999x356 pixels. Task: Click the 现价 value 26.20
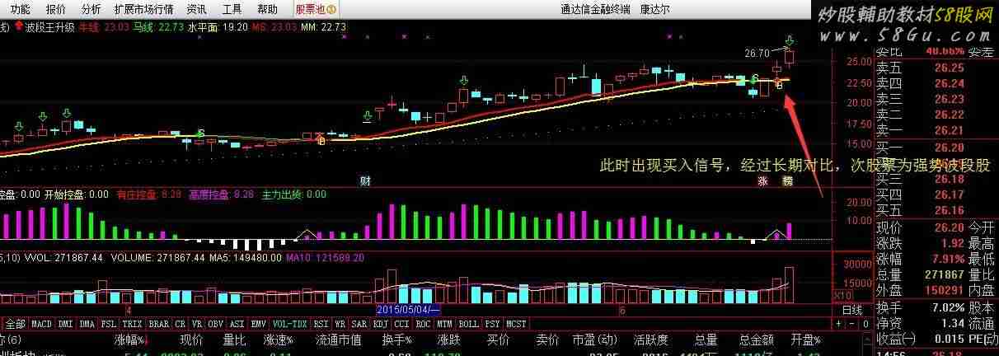950,227
